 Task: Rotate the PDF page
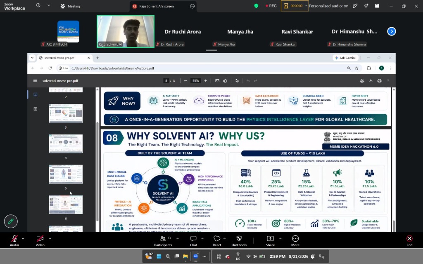pyautogui.click(x=225, y=81)
